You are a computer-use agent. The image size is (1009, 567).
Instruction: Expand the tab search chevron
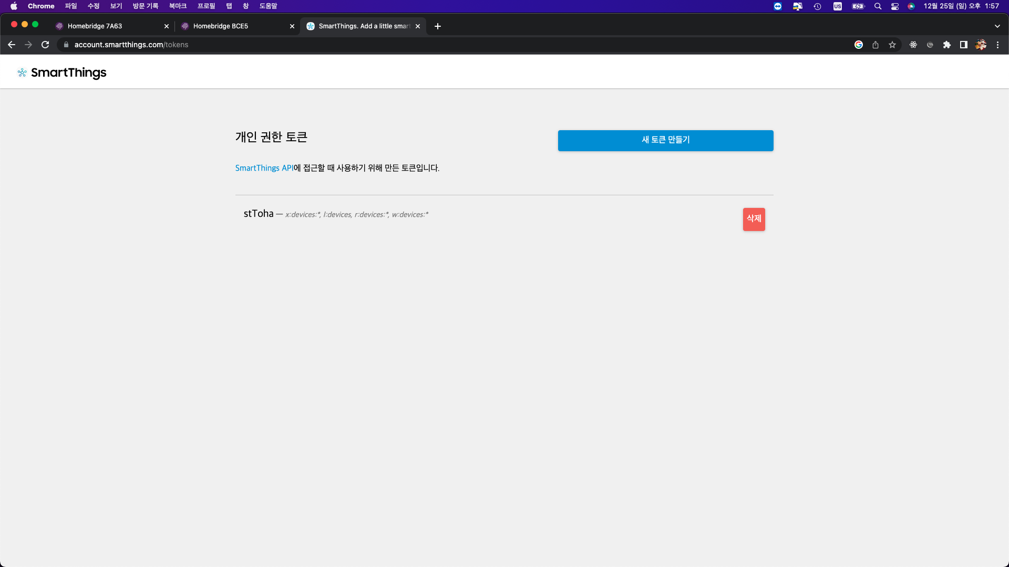(997, 26)
